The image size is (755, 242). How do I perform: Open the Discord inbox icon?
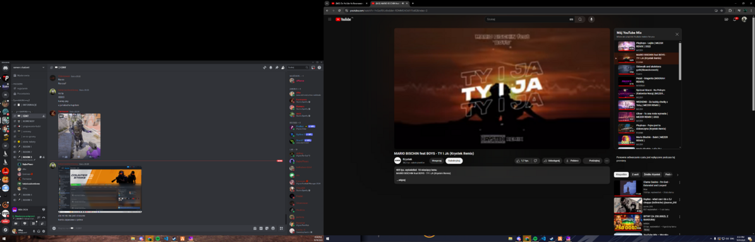313,67
